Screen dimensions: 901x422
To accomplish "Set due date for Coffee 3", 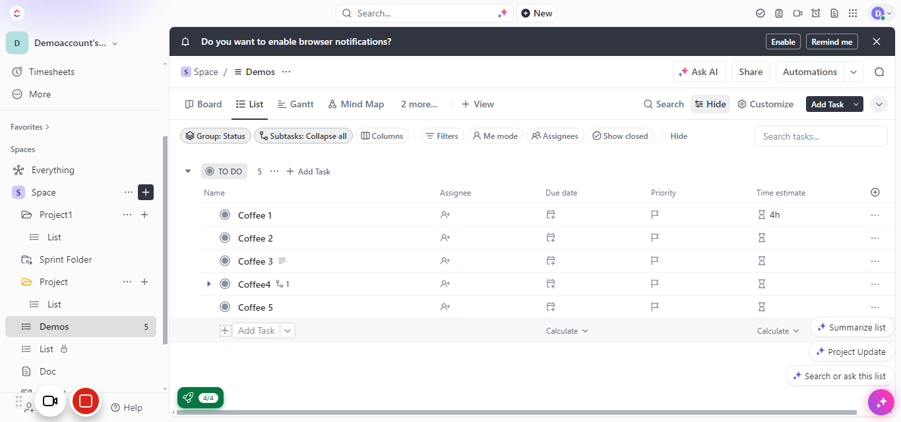I will pos(551,261).
